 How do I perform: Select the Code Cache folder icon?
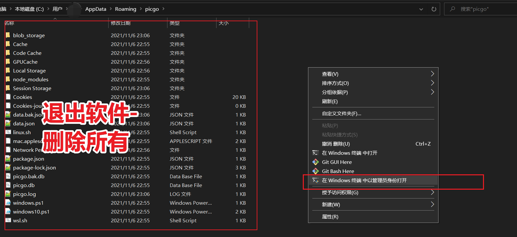8,53
